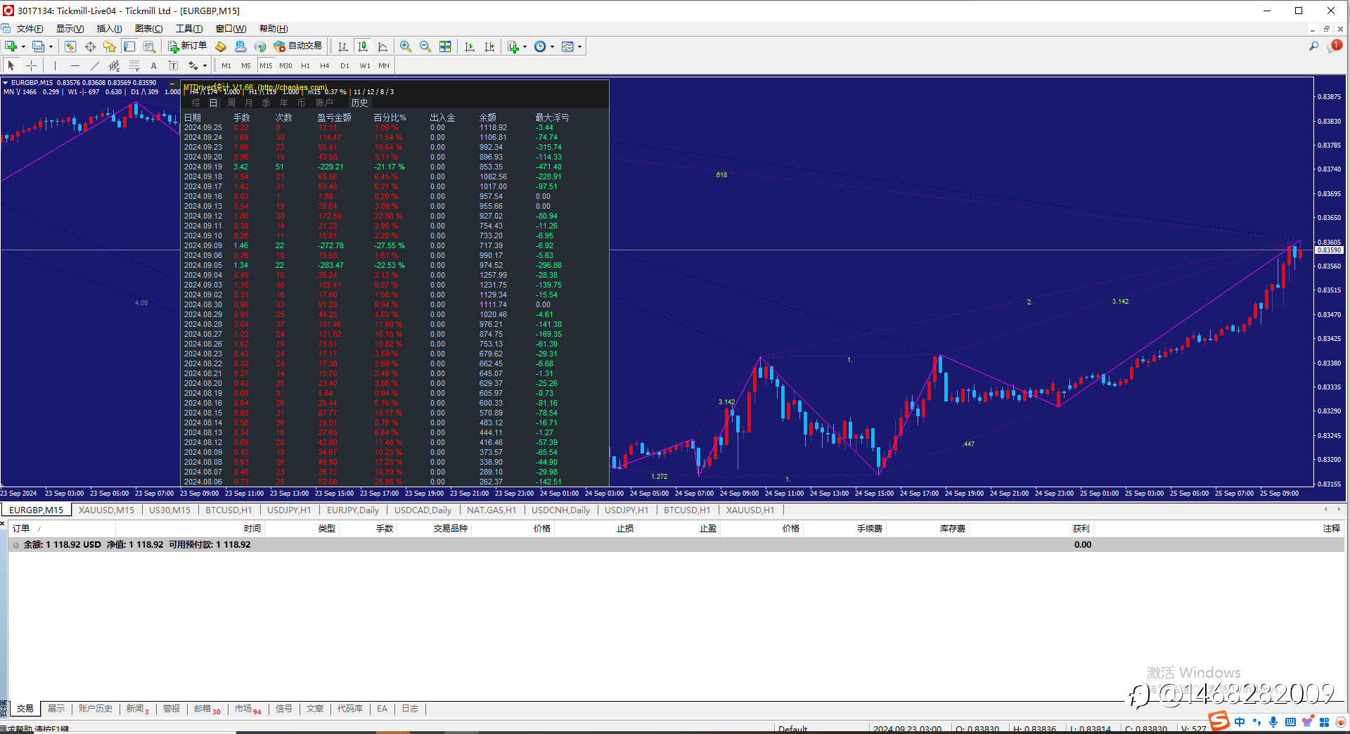Click the zoom out chart icon
The image size is (1350, 734).
point(425,46)
